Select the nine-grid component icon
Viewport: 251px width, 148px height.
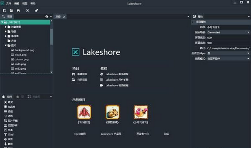click(5, 107)
